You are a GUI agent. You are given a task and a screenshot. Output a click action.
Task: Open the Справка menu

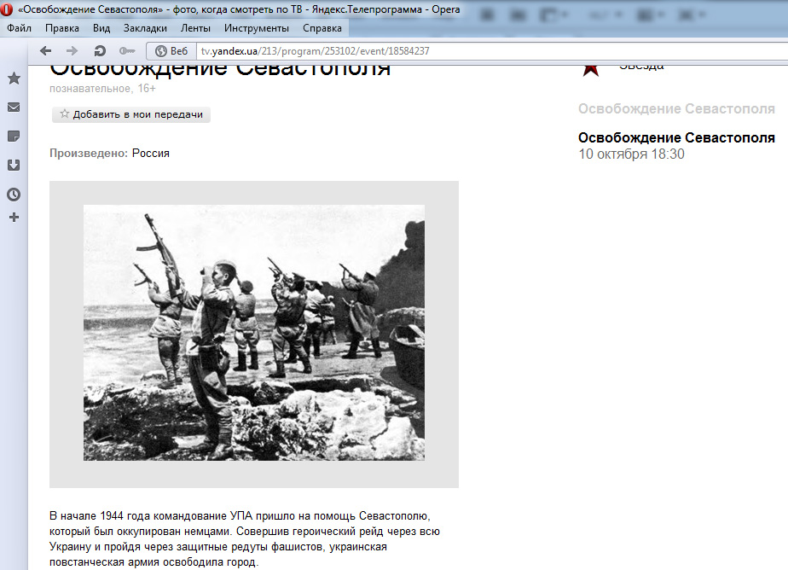(x=322, y=28)
